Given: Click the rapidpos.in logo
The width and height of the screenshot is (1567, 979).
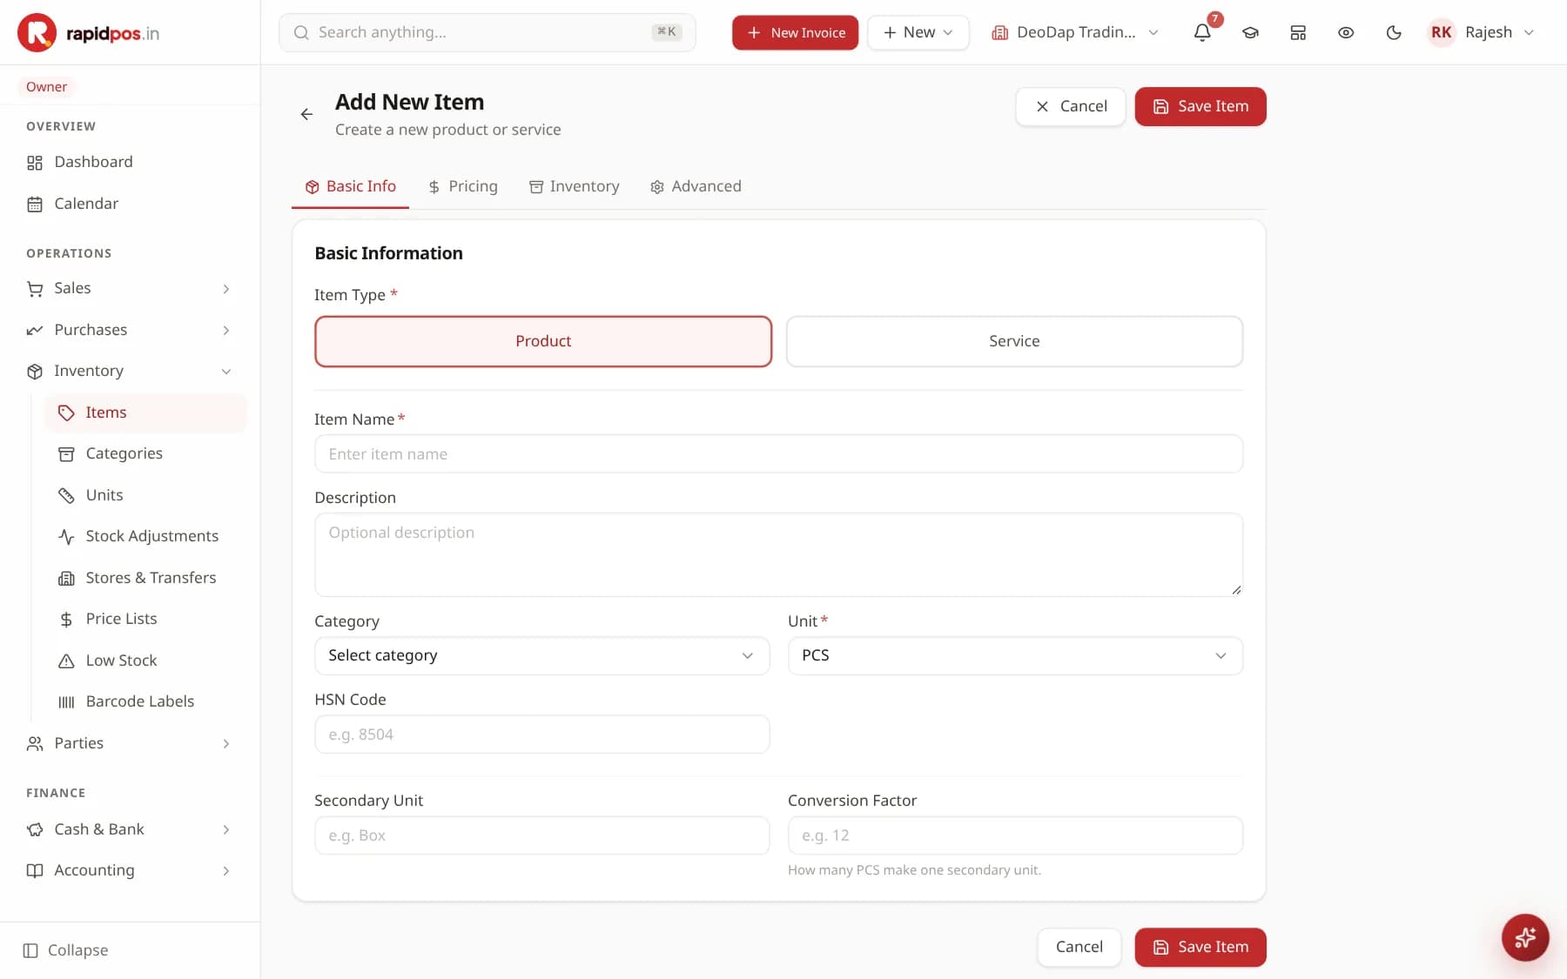Looking at the screenshot, I should (89, 33).
